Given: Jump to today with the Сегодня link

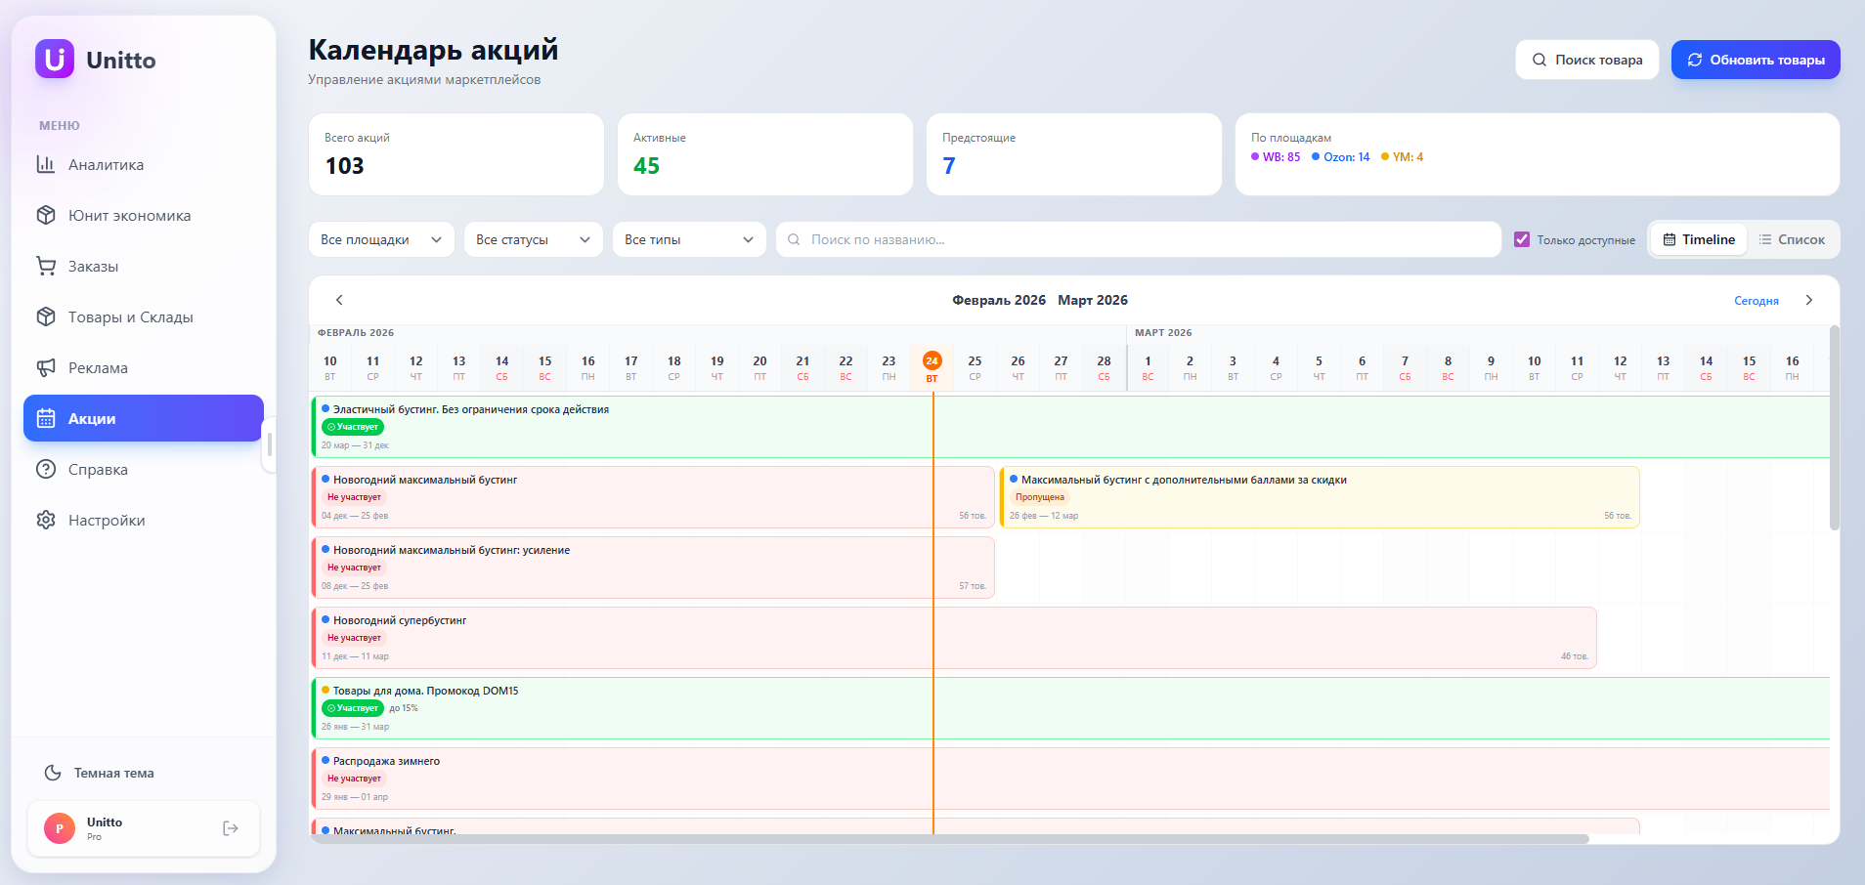Looking at the screenshot, I should pyautogui.click(x=1756, y=301).
